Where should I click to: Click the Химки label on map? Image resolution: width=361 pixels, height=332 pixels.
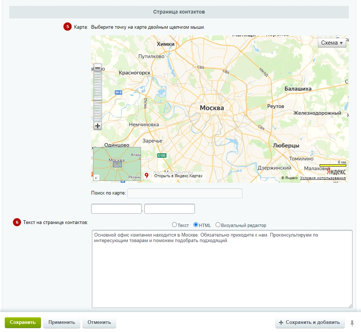[x=165, y=44]
